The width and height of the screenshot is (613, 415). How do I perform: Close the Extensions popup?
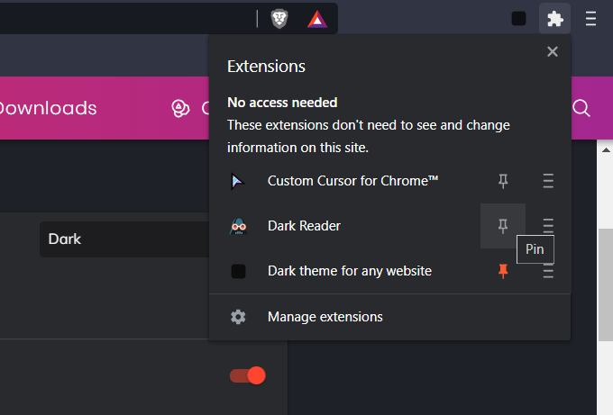(553, 51)
